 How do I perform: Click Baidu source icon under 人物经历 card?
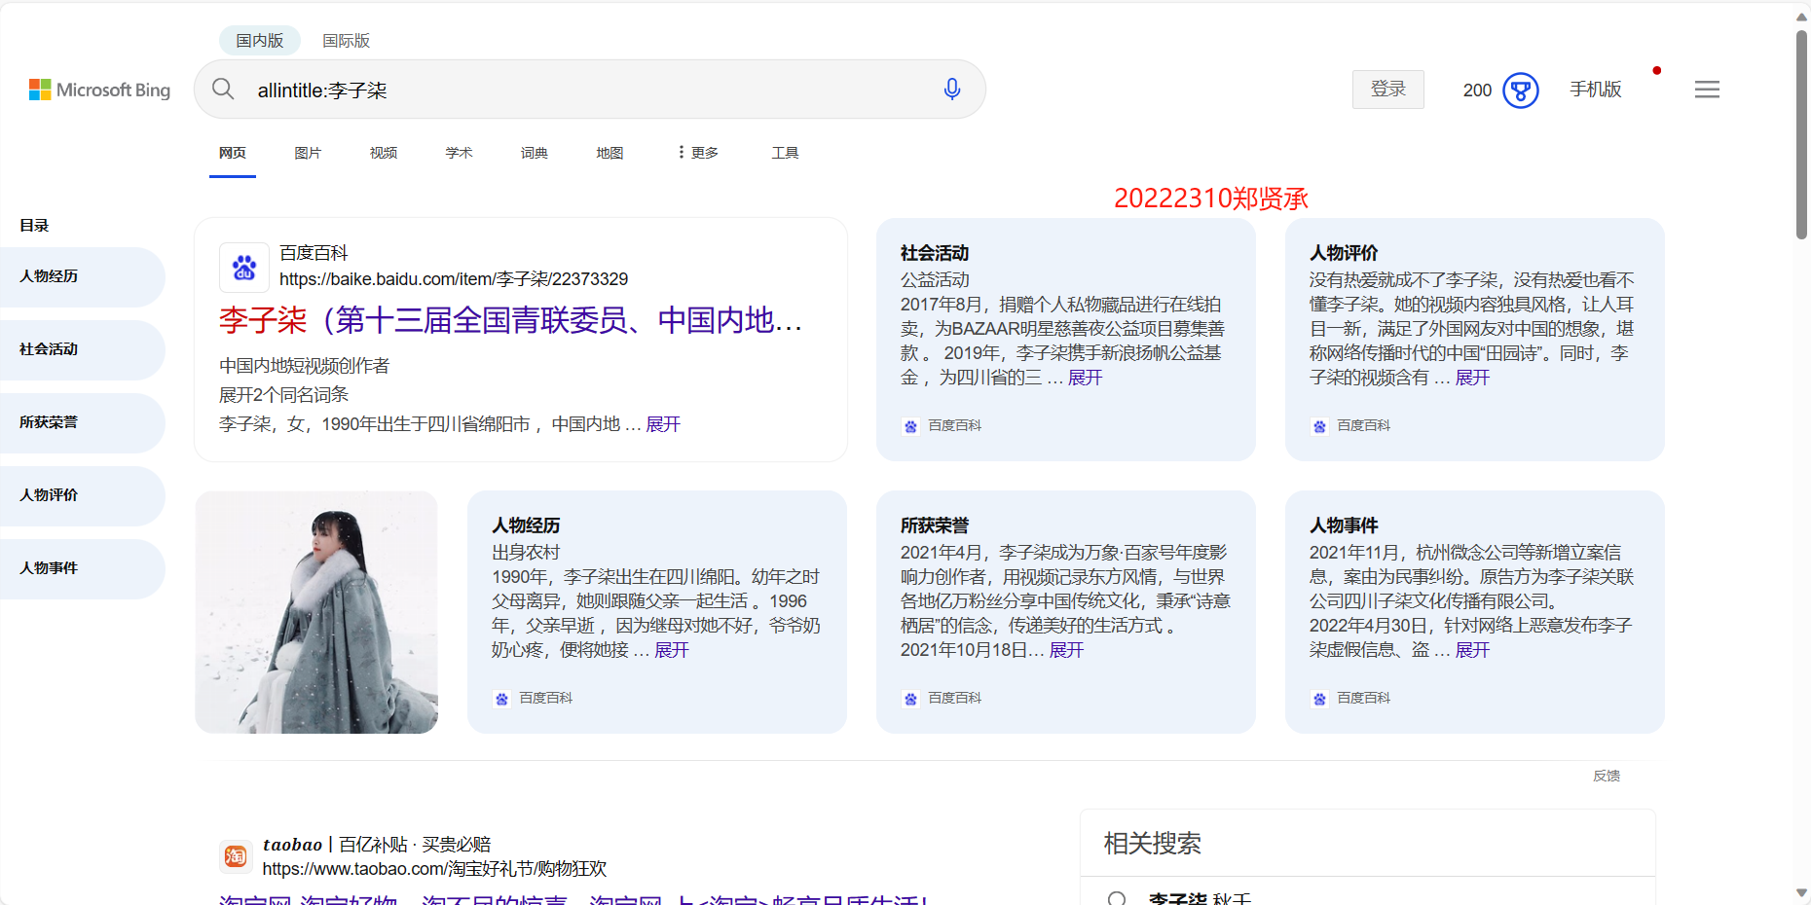pyautogui.click(x=501, y=699)
